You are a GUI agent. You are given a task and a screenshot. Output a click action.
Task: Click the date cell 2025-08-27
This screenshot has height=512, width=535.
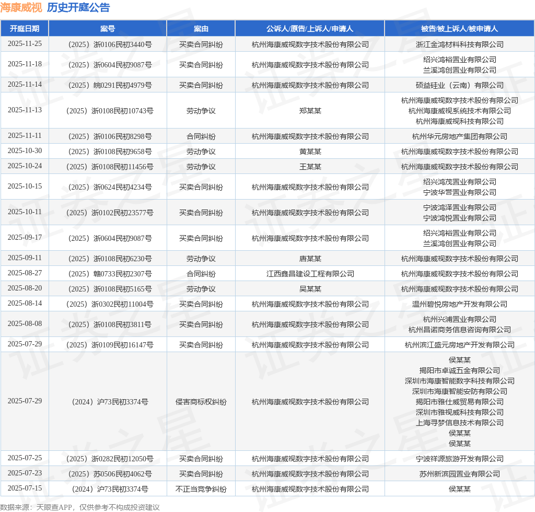click(x=25, y=273)
